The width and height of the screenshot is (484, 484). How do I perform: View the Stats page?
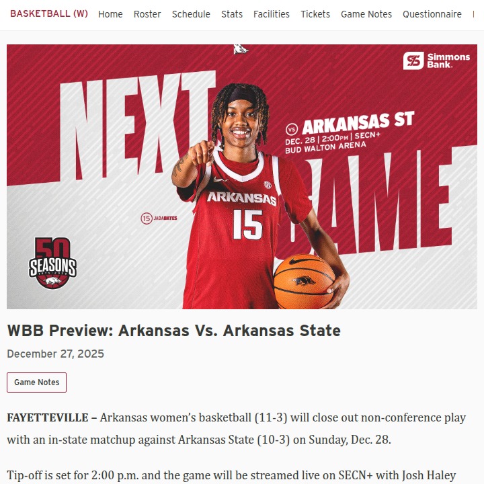coord(232,14)
